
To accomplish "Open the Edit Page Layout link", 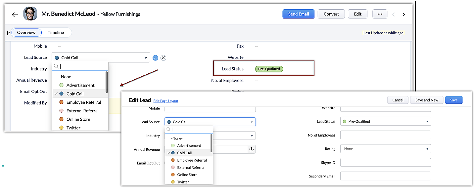I will click(x=166, y=101).
